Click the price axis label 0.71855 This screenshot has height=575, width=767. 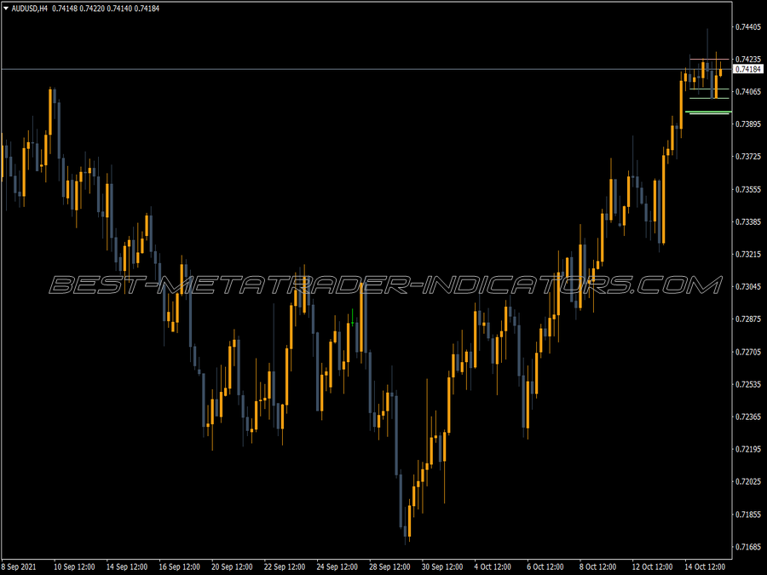click(748, 515)
